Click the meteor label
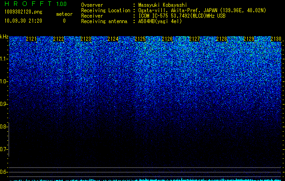 click(x=64, y=14)
